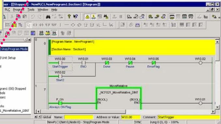
Task: Select Monitor operating mode button
Action: [x=184, y=17]
